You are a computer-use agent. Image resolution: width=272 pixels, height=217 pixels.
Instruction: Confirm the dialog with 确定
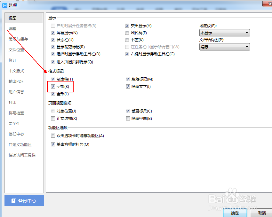click(x=235, y=213)
